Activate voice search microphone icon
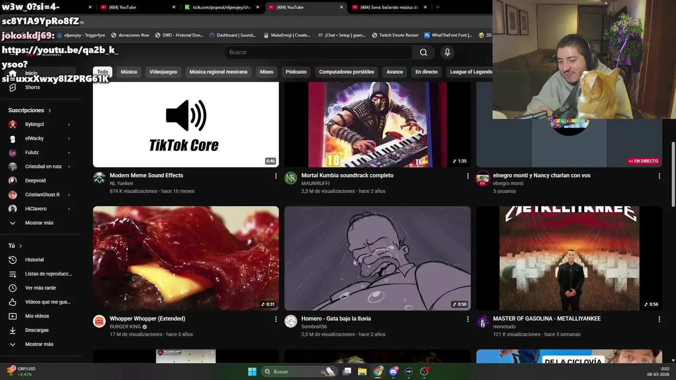This screenshot has height=380, width=676. point(447,52)
